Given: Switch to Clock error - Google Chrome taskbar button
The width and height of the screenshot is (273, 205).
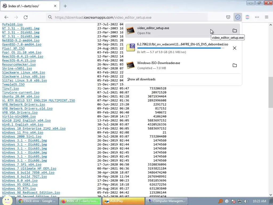Looking at the screenshot, I should [x=37, y=201].
